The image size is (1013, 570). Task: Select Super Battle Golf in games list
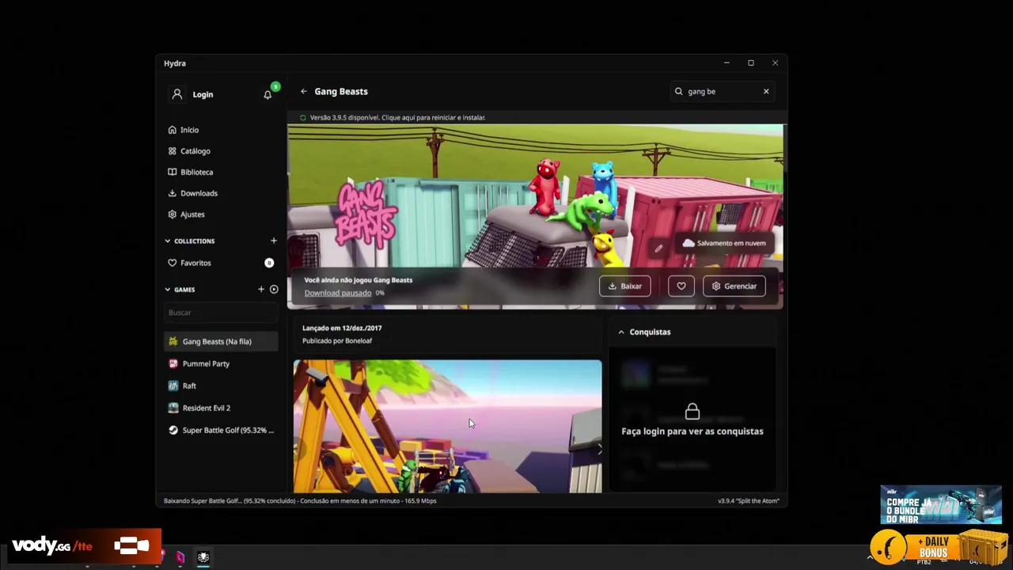221,430
